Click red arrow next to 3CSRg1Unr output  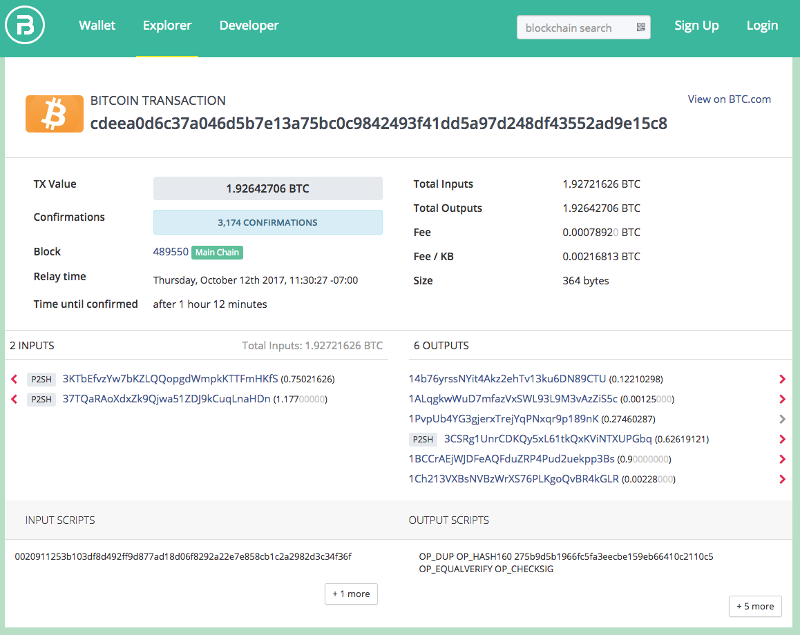(782, 439)
